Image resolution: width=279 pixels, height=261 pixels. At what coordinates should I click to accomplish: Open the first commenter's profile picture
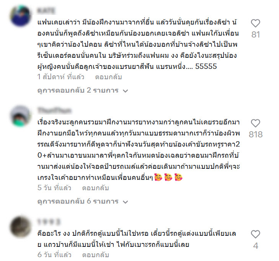[20, 16]
